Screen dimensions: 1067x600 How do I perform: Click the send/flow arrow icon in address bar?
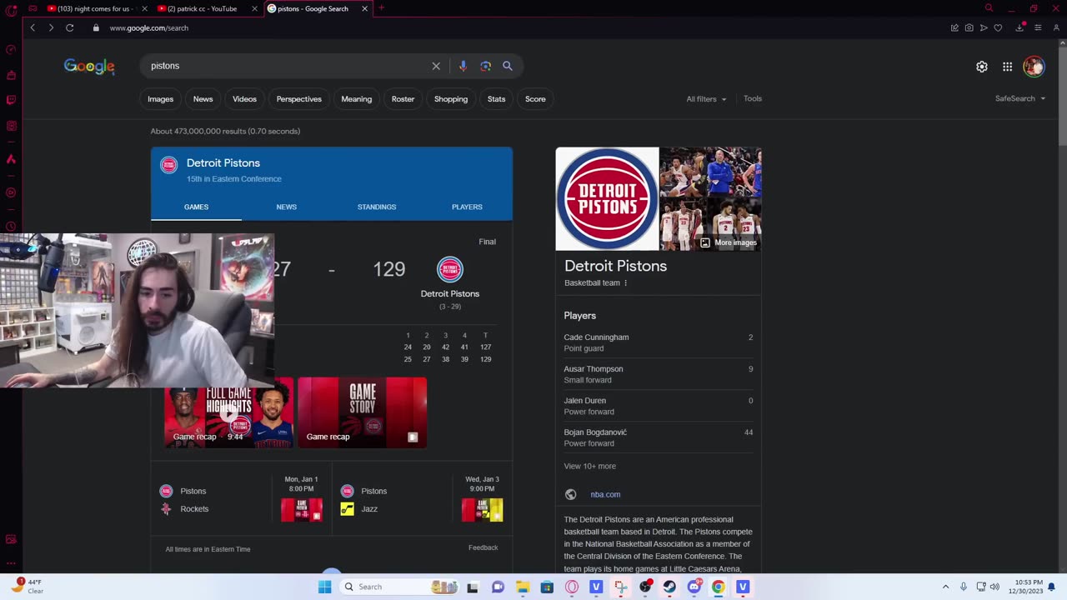point(984,27)
